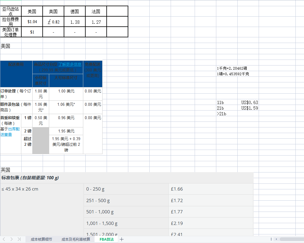Click the 法国 column header cell

click(x=96, y=11)
